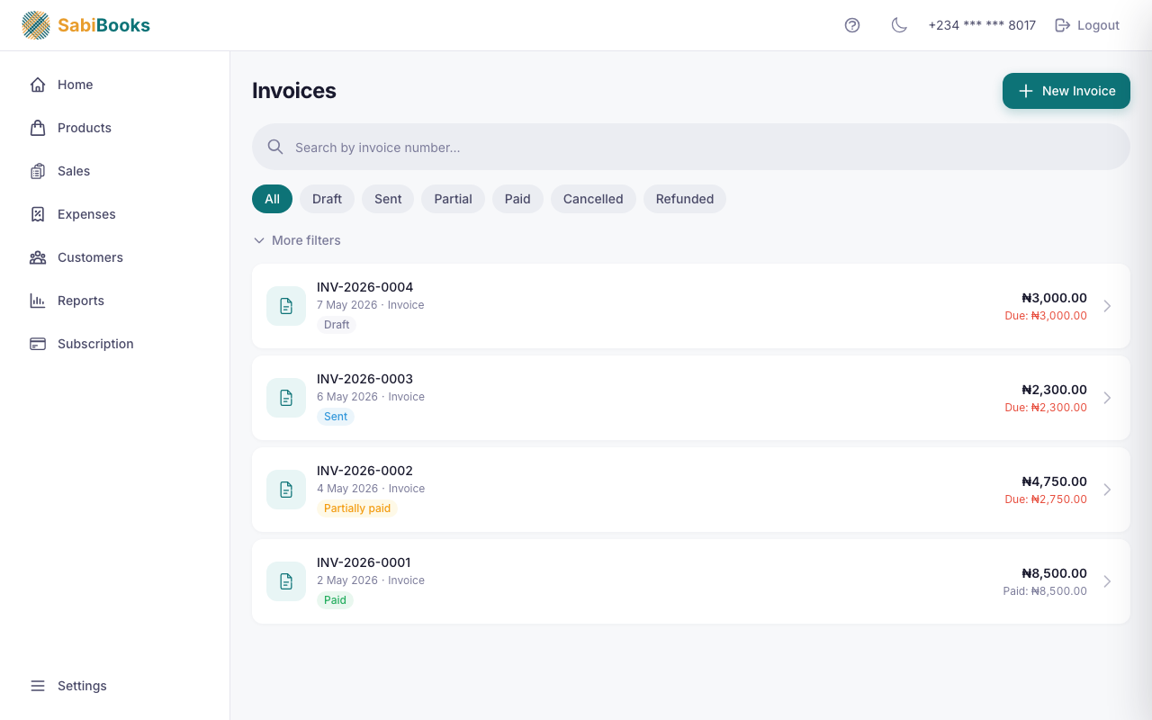Filter invoices by Partial

(453, 199)
